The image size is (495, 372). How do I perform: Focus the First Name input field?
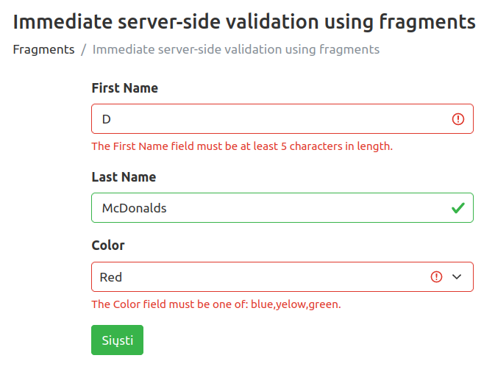272,119
